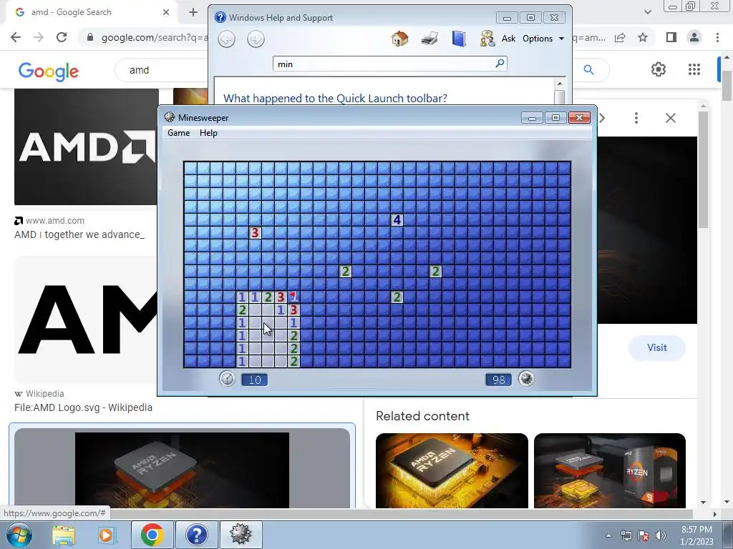Screen dimensions: 733x549
Task: Open the selected Ryzen chip image result
Action: click(182, 469)
